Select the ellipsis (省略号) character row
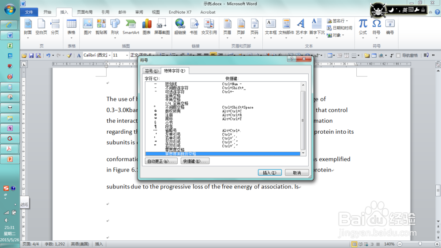This screenshot has height=248, width=441. click(223, 130)
